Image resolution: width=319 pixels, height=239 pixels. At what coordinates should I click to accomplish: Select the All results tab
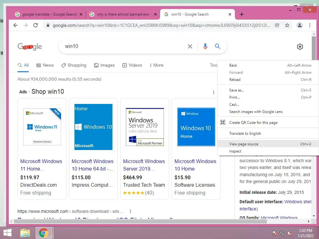(x=23, y=65)
